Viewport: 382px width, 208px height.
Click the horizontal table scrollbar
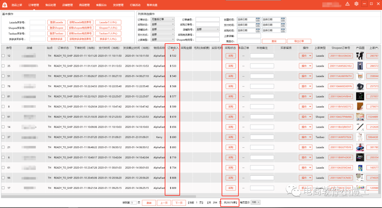[98, 196]
